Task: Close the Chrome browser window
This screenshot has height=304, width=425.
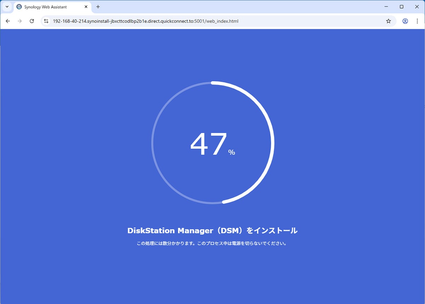Action: click(x=417, y=7)
